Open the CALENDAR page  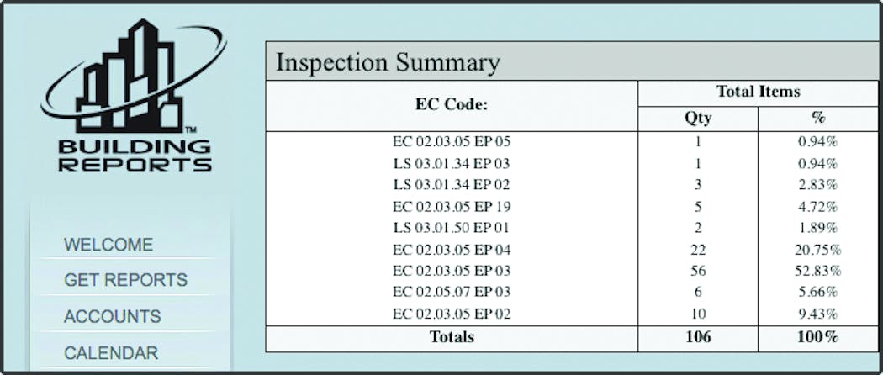(111, 353)
